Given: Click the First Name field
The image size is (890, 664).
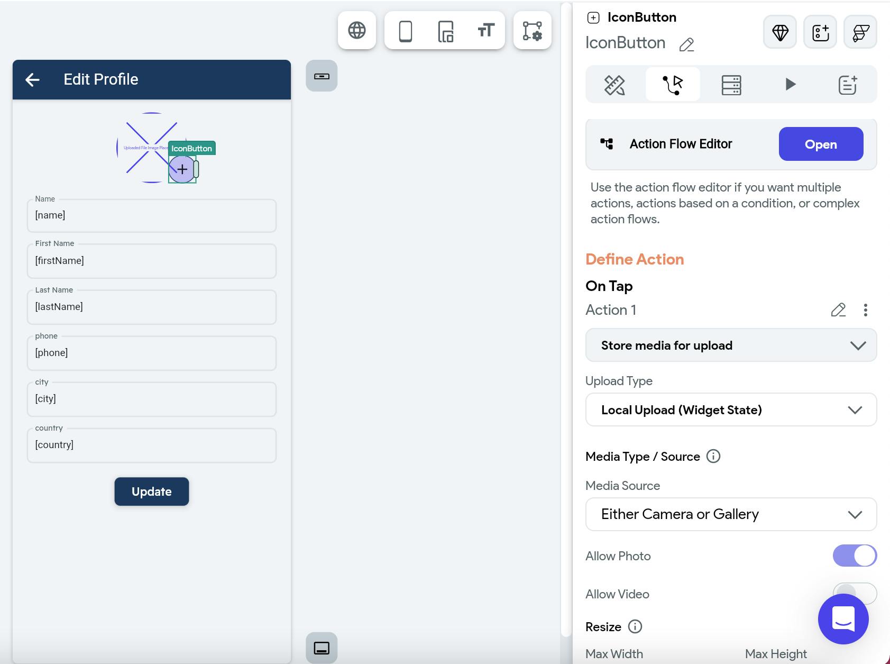Looking at the screenshot, I should pos(152,261).
